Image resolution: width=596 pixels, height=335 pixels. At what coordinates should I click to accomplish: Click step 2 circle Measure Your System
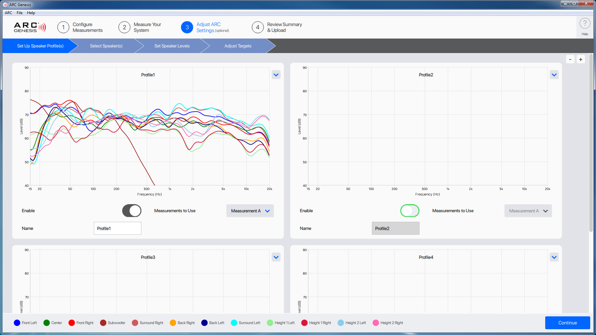click(124, 27)
